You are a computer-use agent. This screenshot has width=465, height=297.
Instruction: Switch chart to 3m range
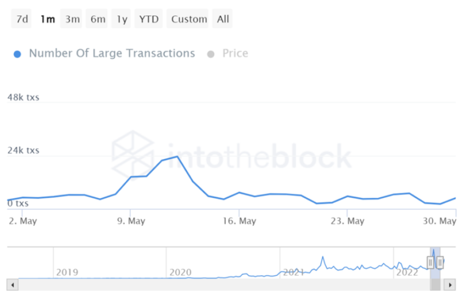click(72, 19)
